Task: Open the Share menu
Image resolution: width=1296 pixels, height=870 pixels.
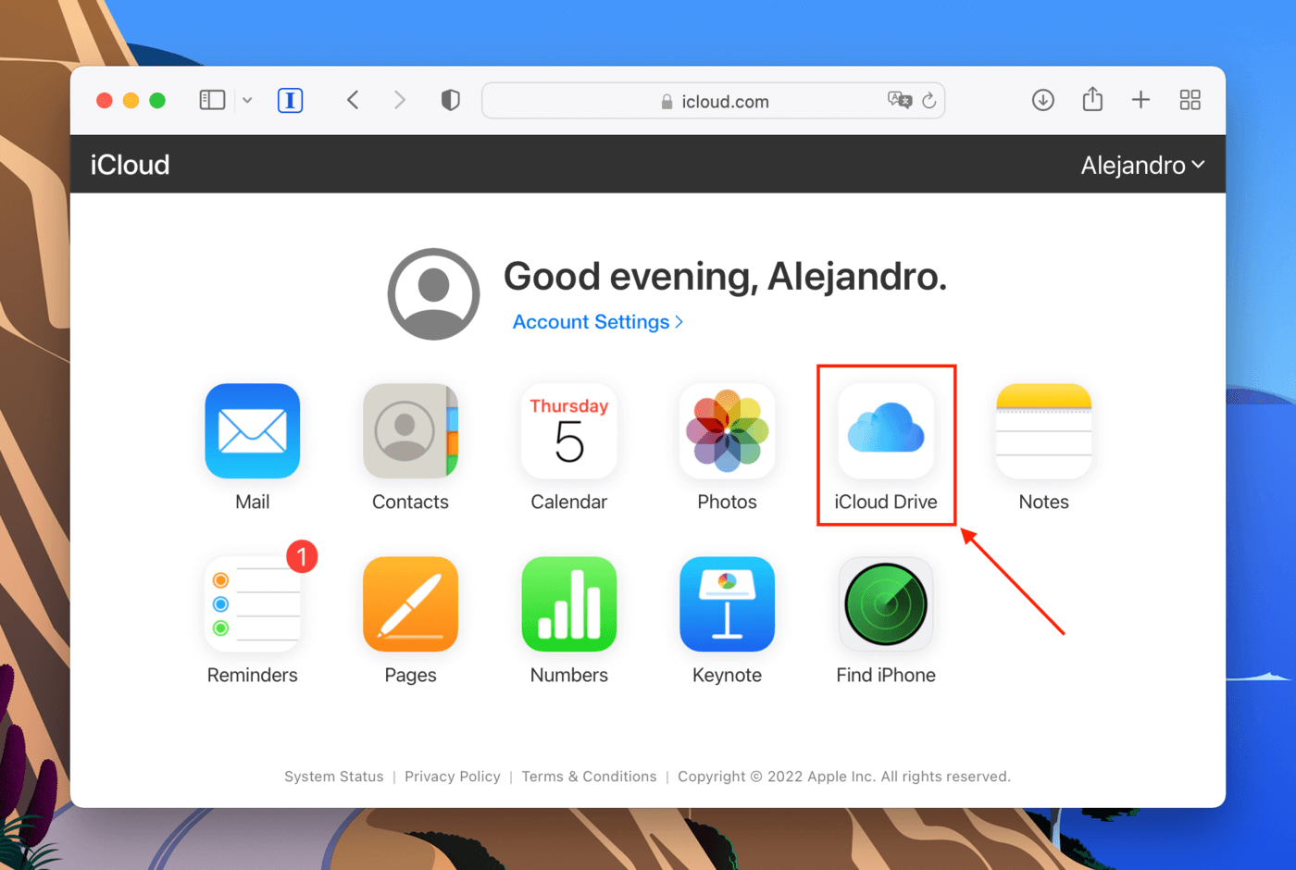Action: pos(1092,99)
